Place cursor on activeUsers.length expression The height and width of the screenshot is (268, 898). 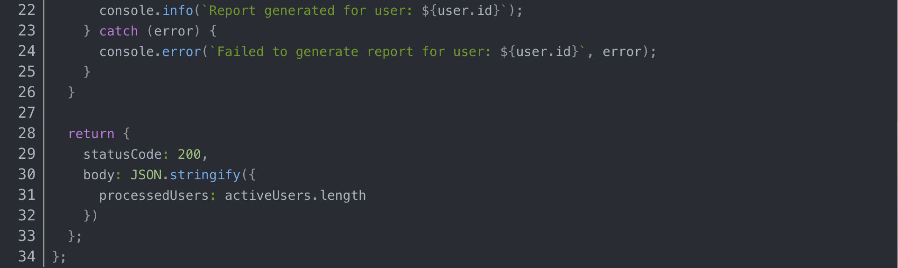tap(295, 196)
